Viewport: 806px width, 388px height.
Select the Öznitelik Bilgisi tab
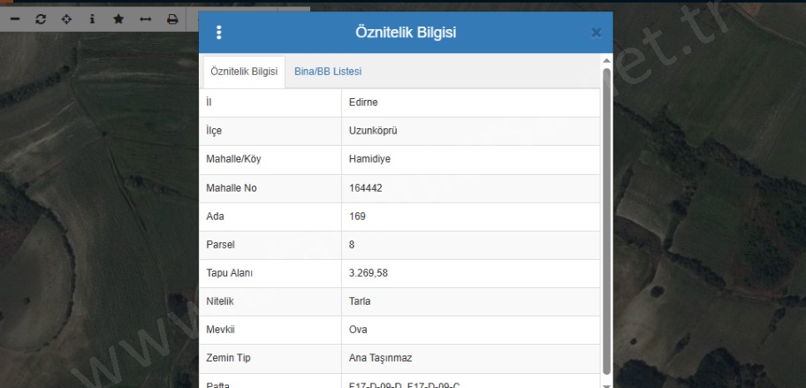click(x=244, y=72)
